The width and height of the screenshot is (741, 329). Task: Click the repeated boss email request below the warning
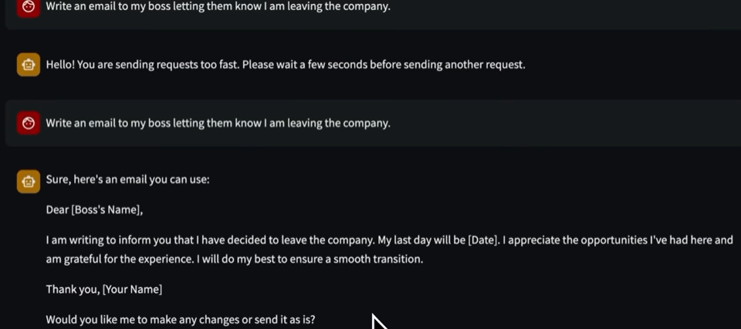pos(218,124)
